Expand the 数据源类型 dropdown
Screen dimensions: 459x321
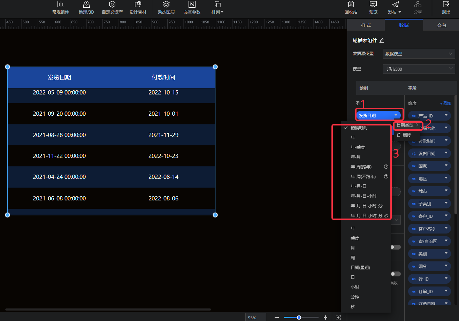coord(419,54)
